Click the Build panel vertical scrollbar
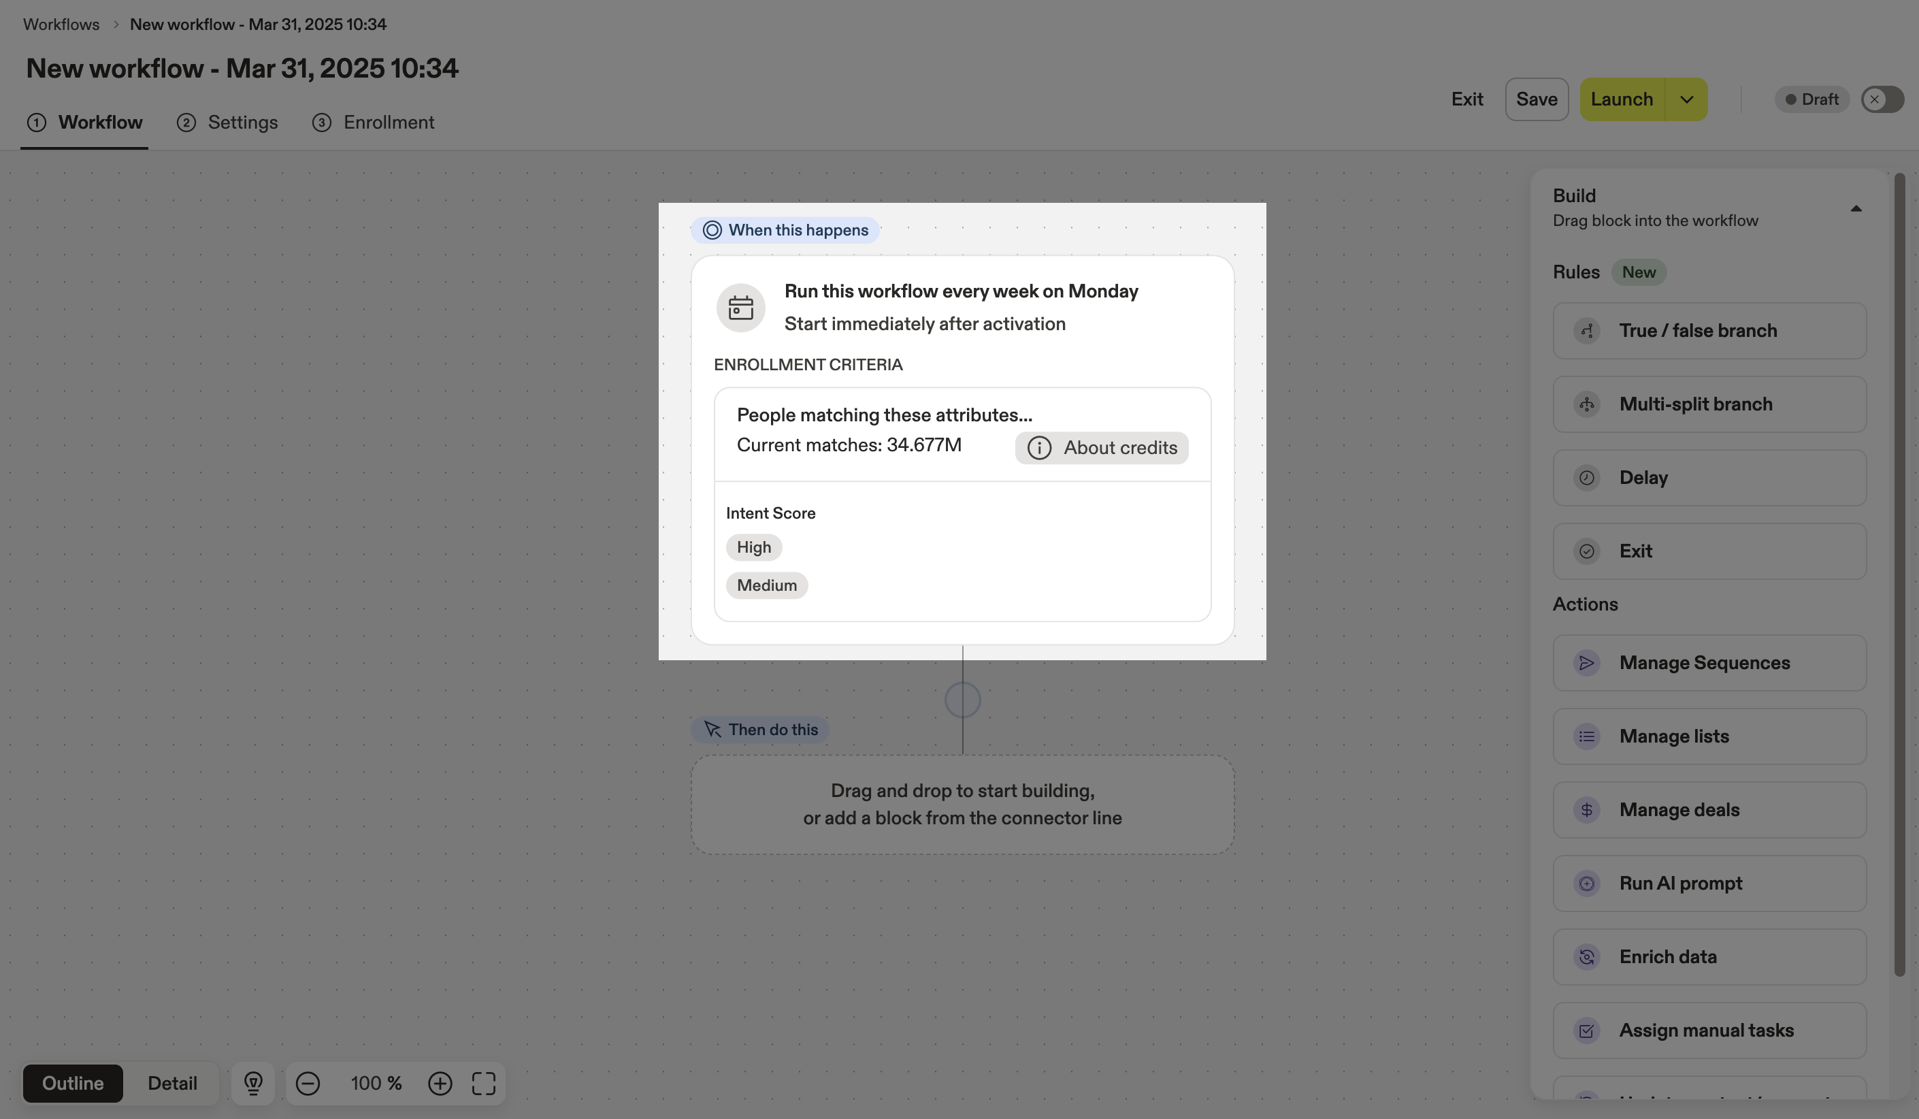Image resolution: width=1919 pixels, height=1119 pixels. 1899,571
